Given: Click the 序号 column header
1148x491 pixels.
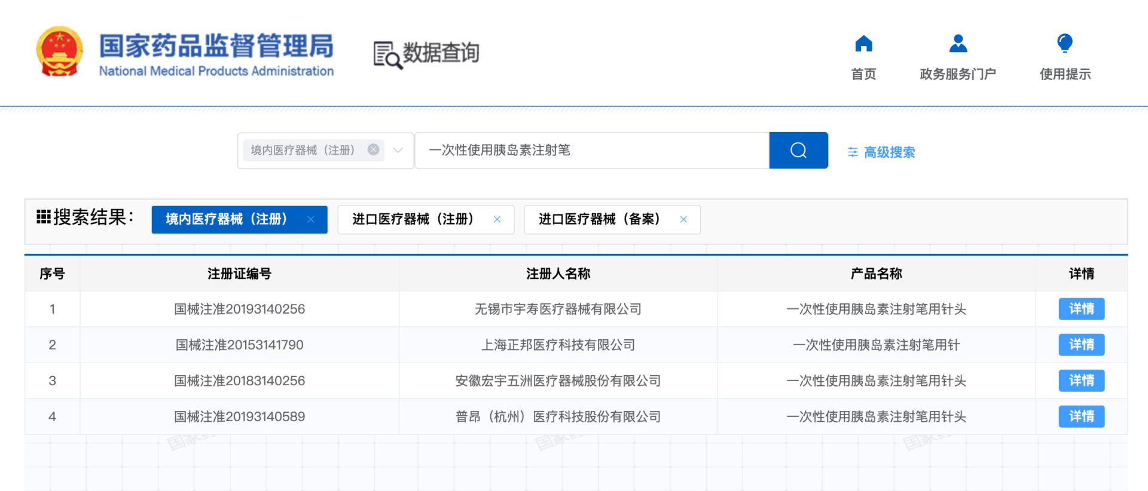Looking at the screenshot, I should (x=52, y=274).
